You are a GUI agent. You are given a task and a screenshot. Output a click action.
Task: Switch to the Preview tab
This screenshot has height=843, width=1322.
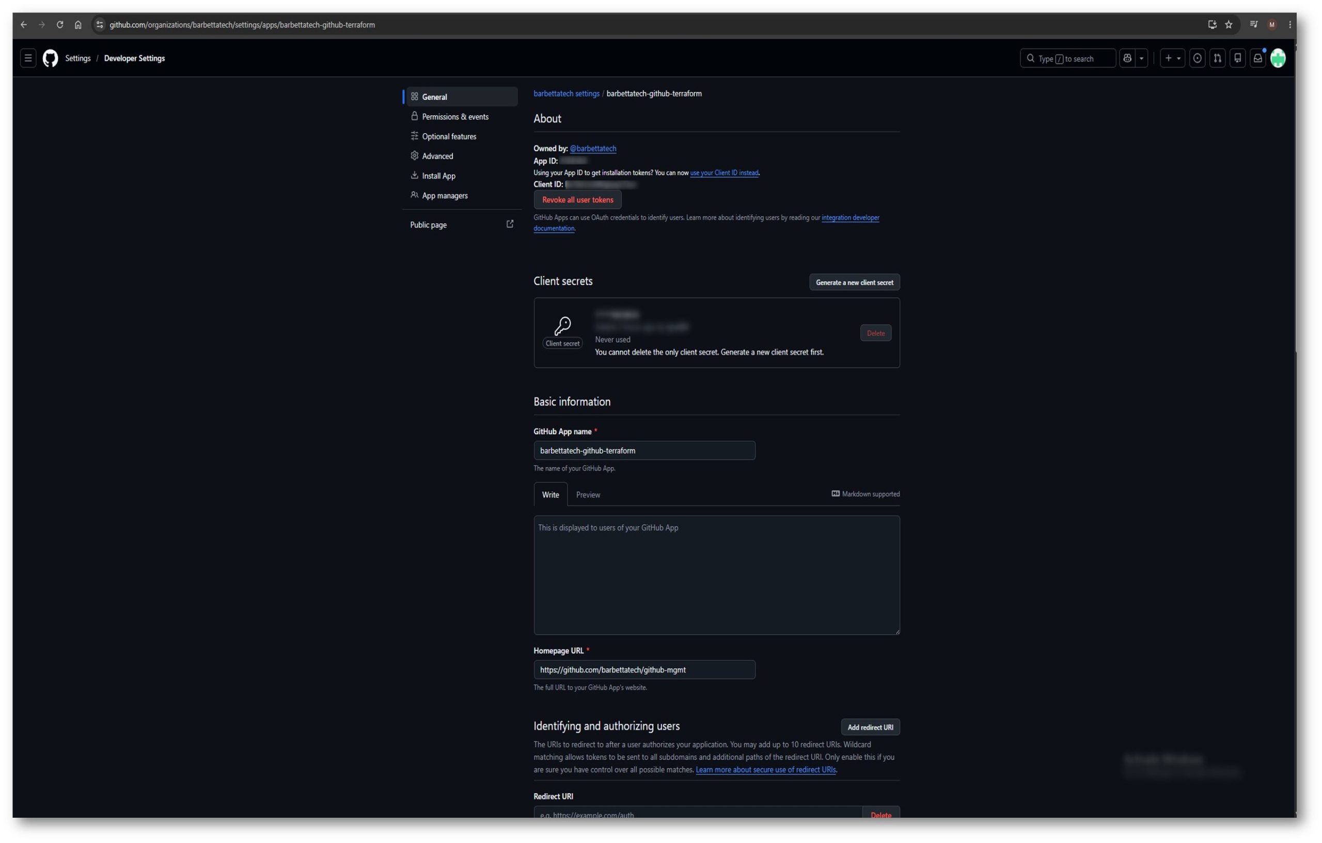click(588, 495)
